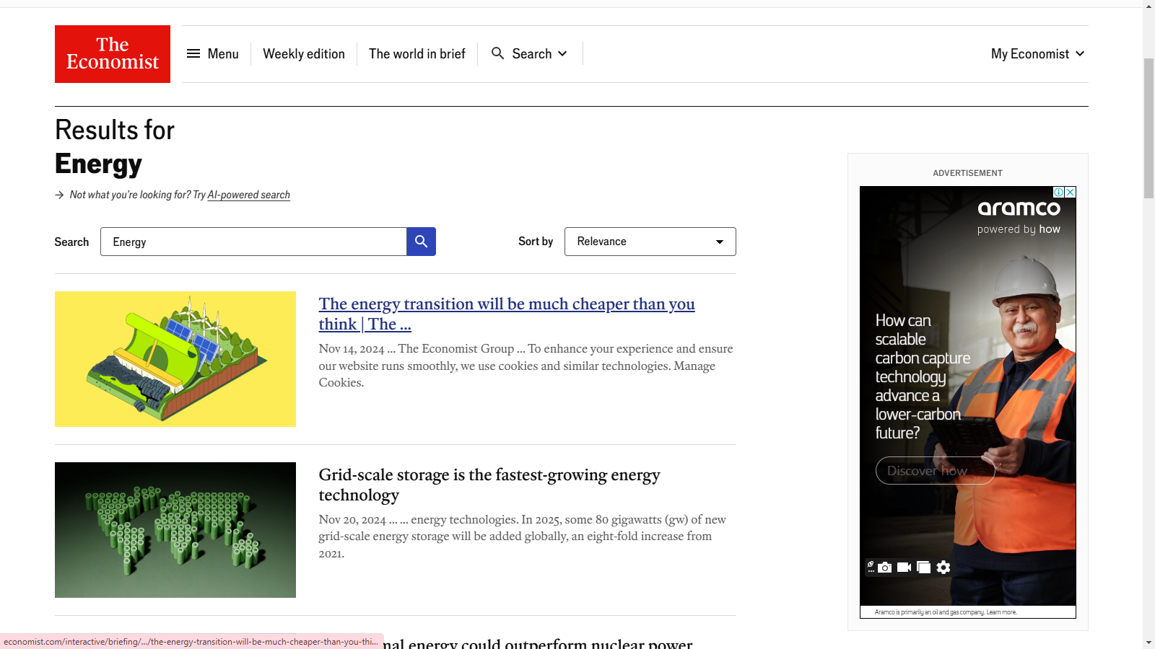Expand the My Economist menu
Screen dimensions: 1155x649
pos(1037,54)
